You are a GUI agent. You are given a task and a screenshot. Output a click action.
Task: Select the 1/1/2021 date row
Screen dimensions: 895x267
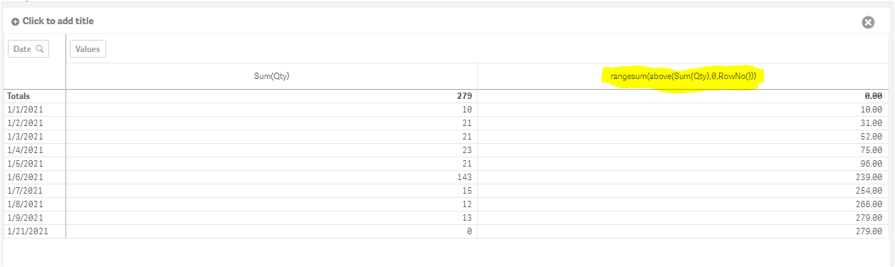coord(447,110)
